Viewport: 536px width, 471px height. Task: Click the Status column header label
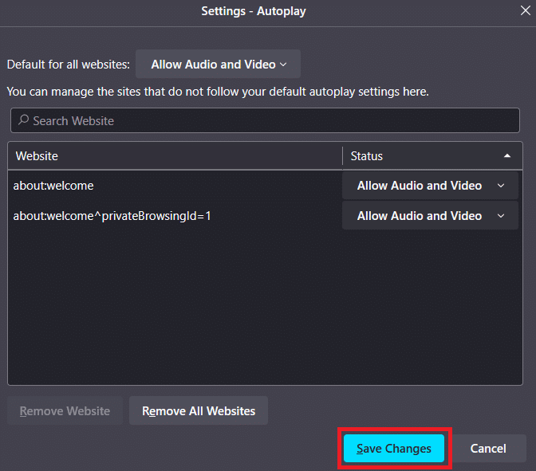tap(367, 156)
